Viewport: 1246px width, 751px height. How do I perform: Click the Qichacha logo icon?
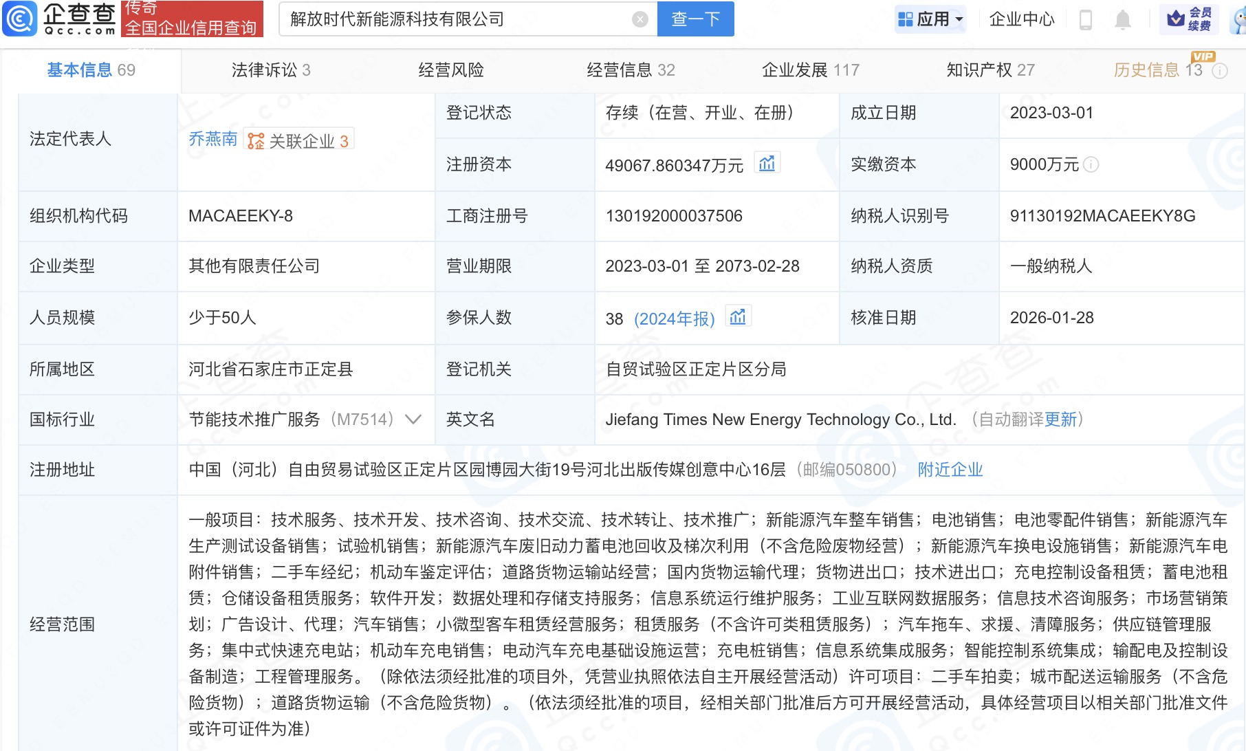click(21, 19)
